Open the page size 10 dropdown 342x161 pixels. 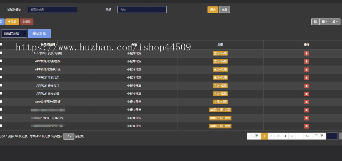[x=69, y=136]
